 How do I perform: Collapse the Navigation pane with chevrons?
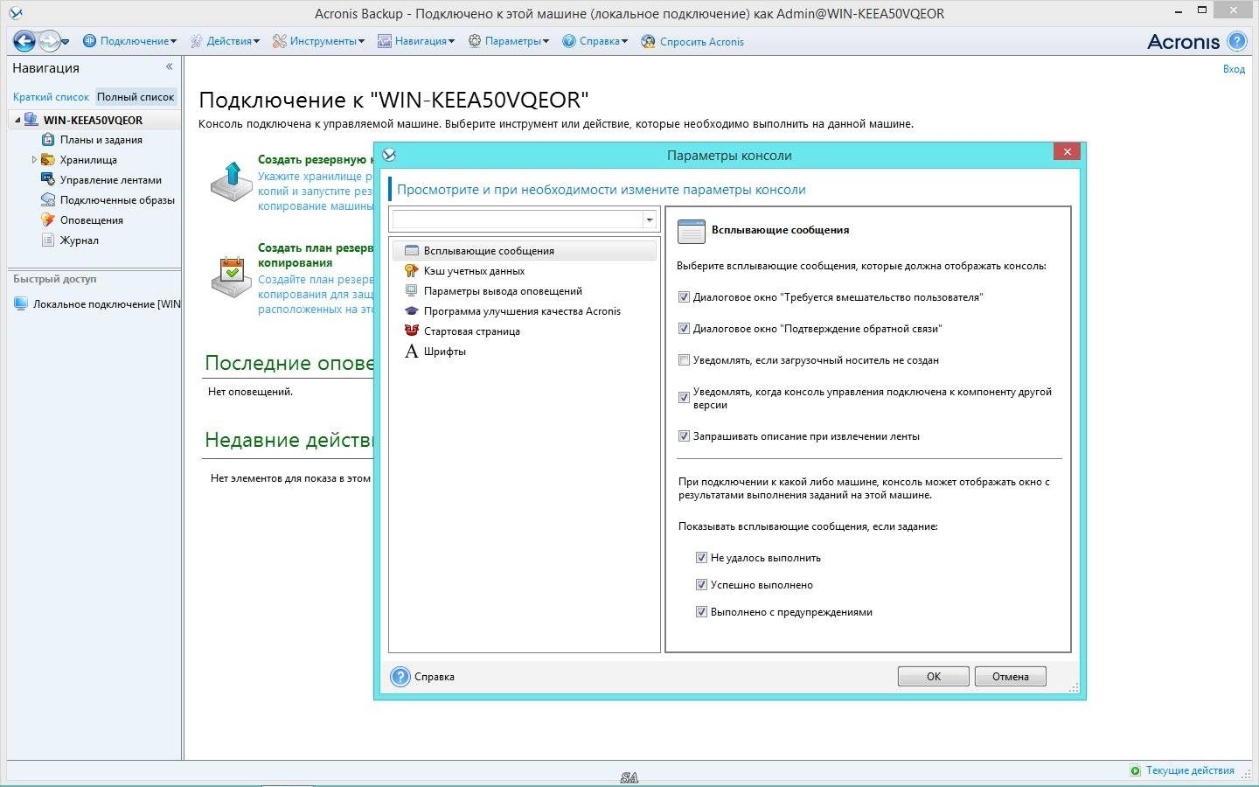pos(170,66)
